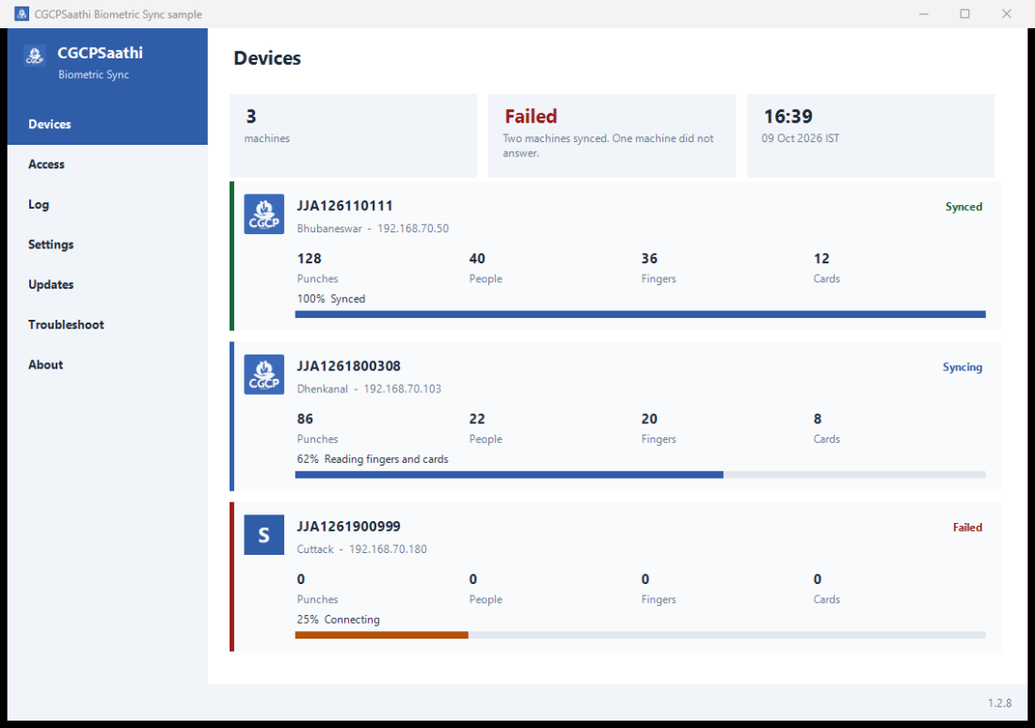
Task: Click device serial JJA1261900999
Action: [x=348, y=527]
